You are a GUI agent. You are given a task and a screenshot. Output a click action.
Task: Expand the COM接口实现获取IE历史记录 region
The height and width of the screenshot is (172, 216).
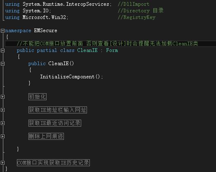pos(2,163)
